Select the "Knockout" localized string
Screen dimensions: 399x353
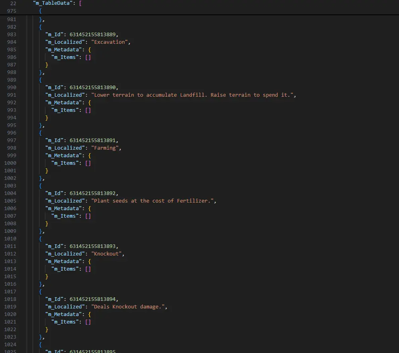click(106, 254)
